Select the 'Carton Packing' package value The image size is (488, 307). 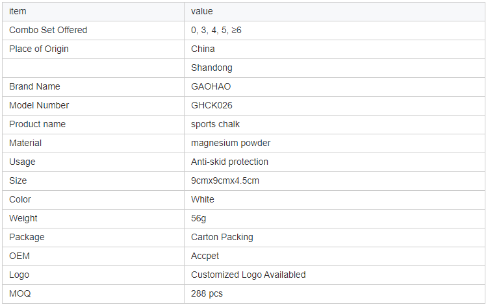point(222,237)
